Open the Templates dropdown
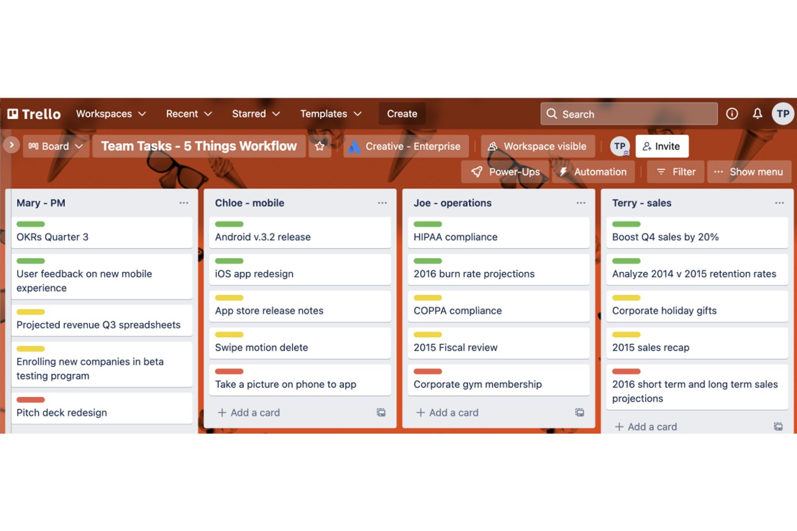This screenshot has height=531, width=797. pos(331,114)
